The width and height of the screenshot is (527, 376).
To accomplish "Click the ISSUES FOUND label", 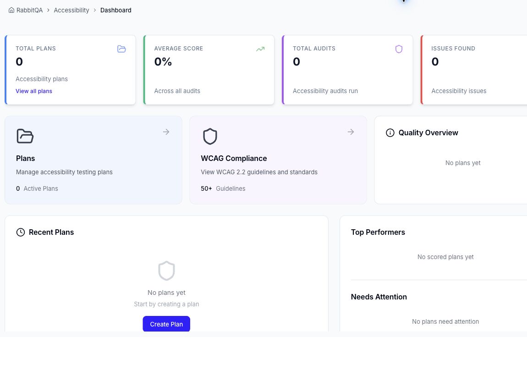I will 453,49.
